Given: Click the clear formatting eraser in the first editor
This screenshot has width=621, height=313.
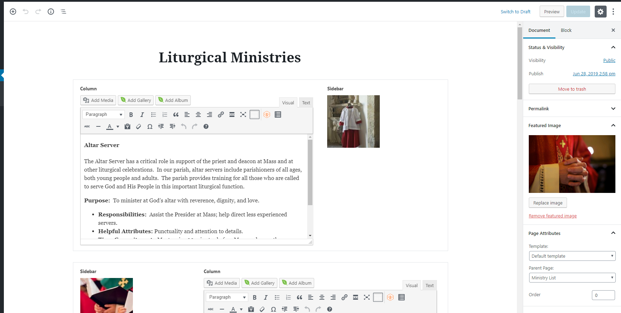Looking at the screenshot, I should pos(139,127).
